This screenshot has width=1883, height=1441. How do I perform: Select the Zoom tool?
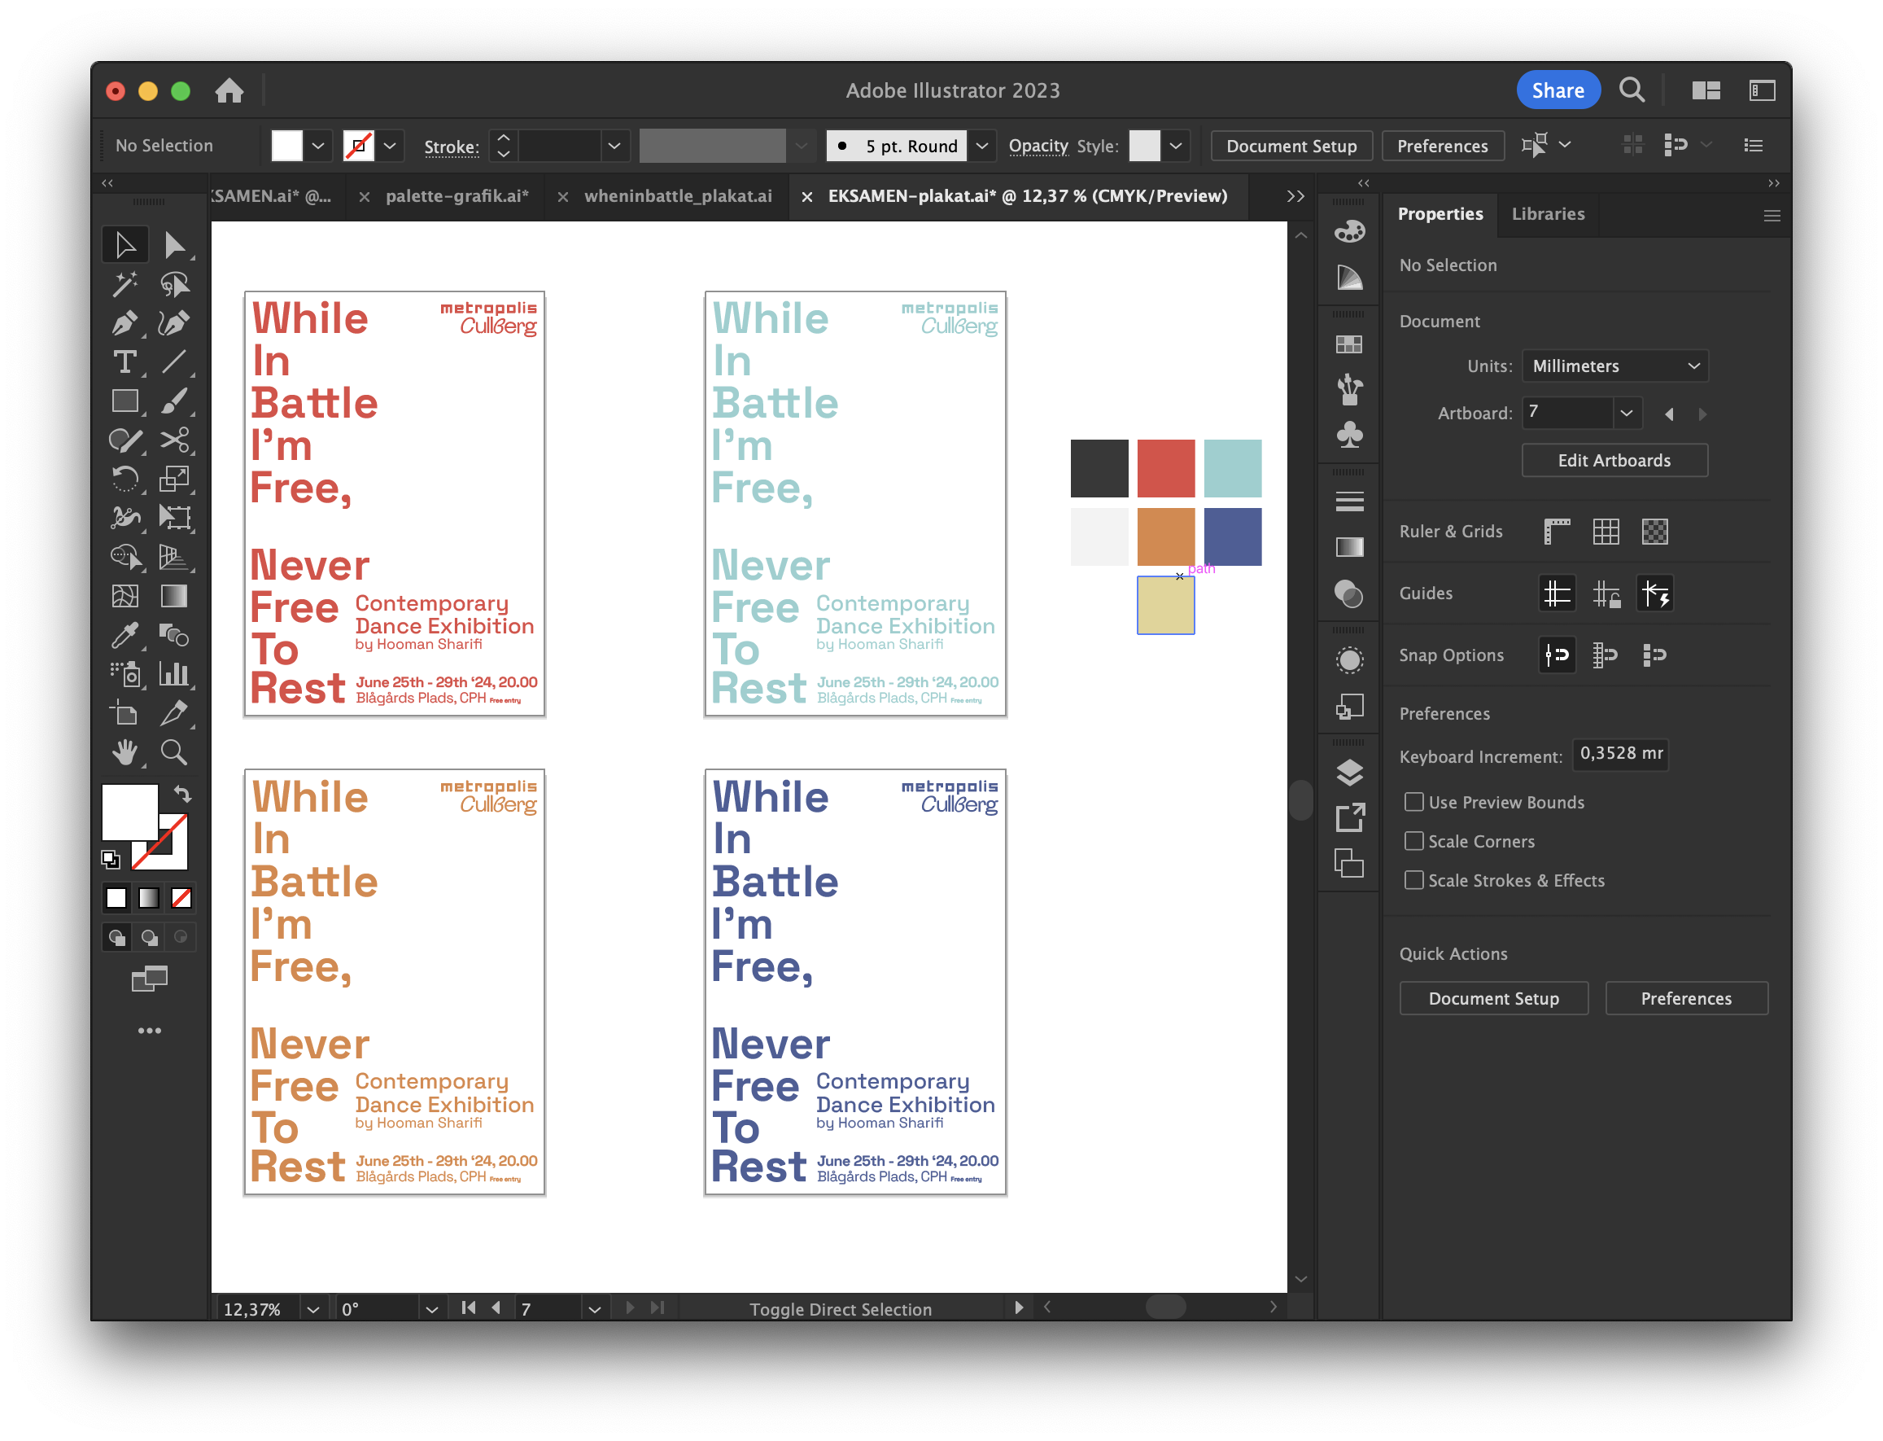[x=174, y=752]
